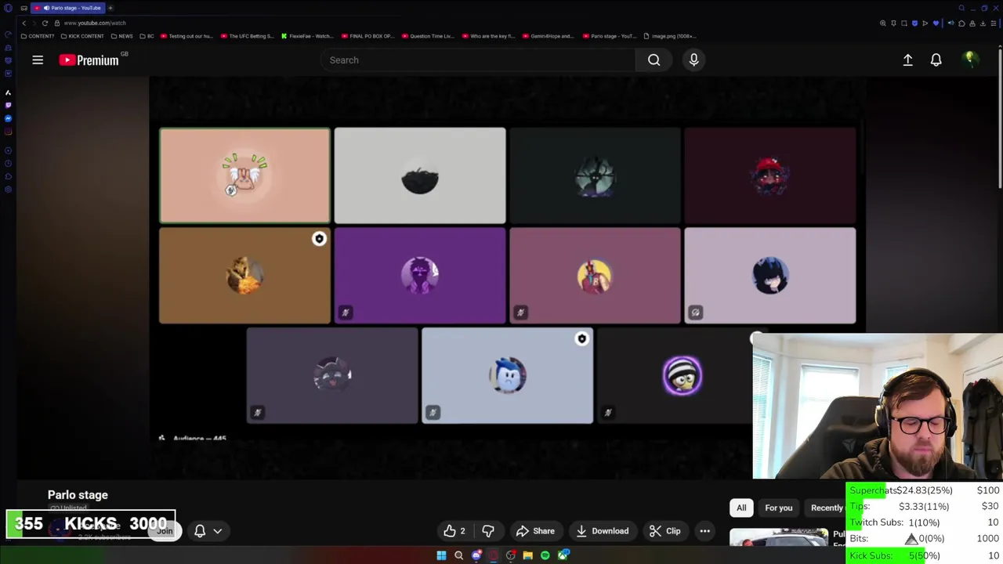
Task: Open the image.png bookmark
Action: [669, 36]
